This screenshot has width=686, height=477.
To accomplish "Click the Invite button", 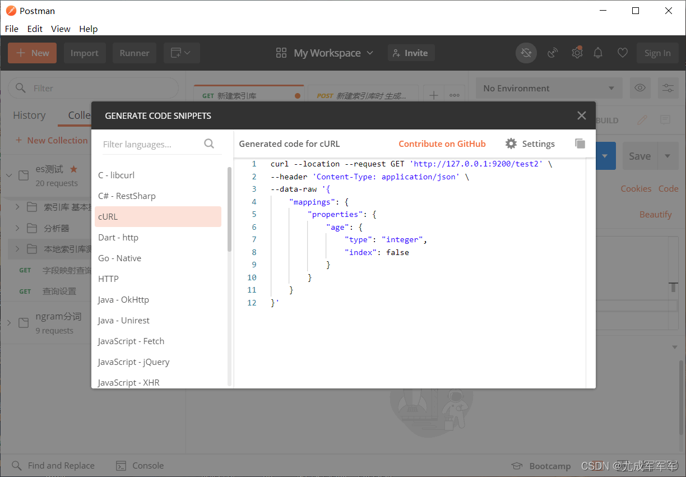I will 411,53.
